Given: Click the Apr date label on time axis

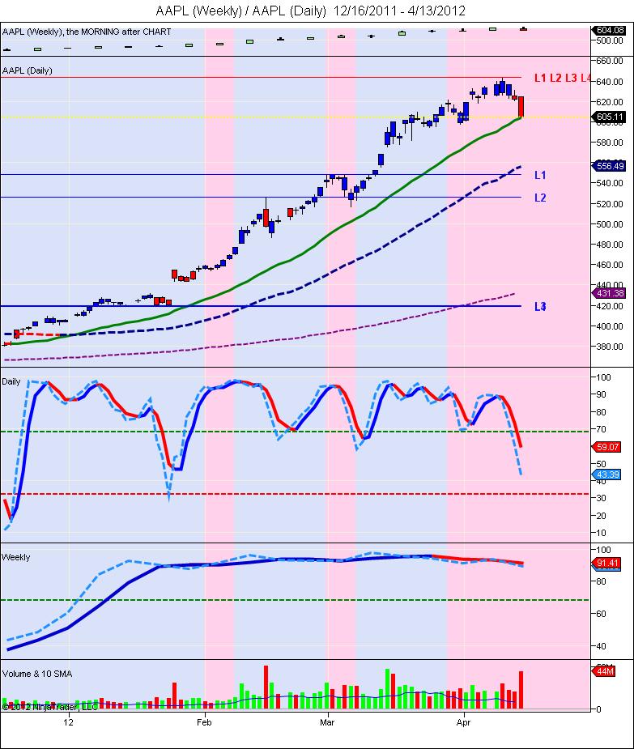Looking at the screenshot, I should 463,722.
